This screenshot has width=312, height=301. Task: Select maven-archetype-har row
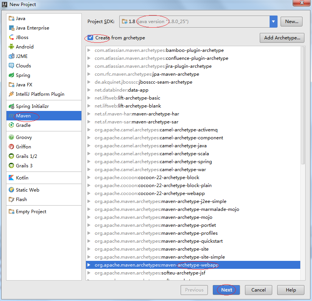(x=193, y=114)
